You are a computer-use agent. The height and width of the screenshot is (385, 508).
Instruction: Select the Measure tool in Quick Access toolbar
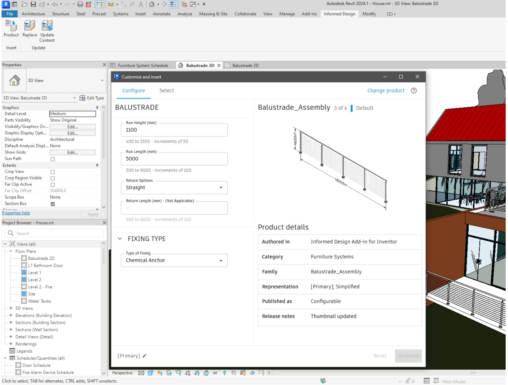click(110, 4)
